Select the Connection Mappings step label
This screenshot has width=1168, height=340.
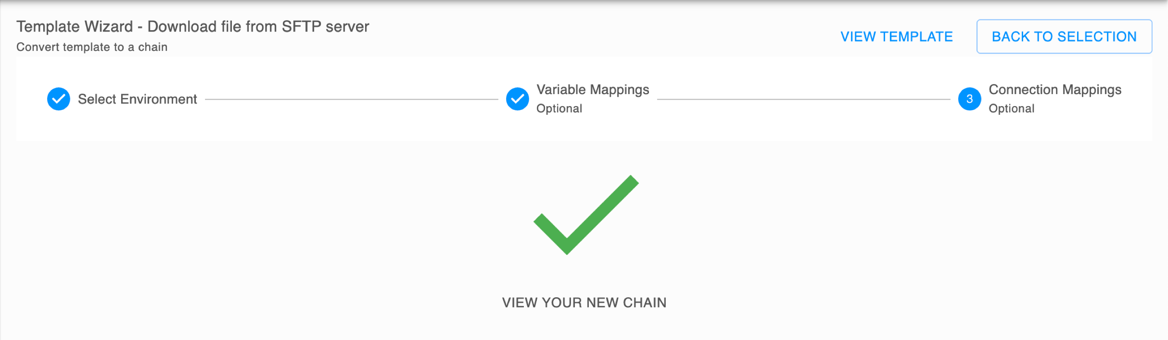coord(1055,89)
